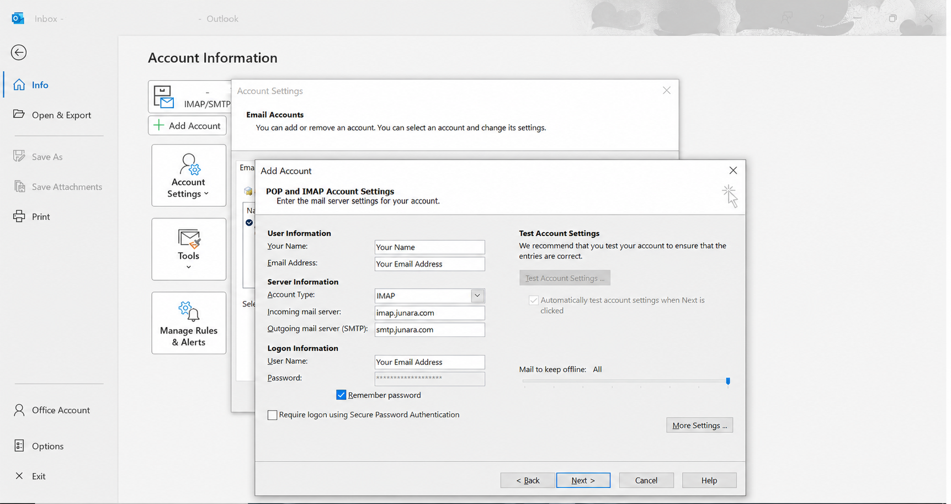Click the Password field
The image size is (951, 504).
[429, 379]
